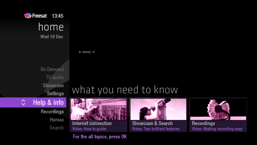Viewport: 257px width, 145px height.
Task: Open Recordings in the left sidebar menu
Action: coord(52,112)
